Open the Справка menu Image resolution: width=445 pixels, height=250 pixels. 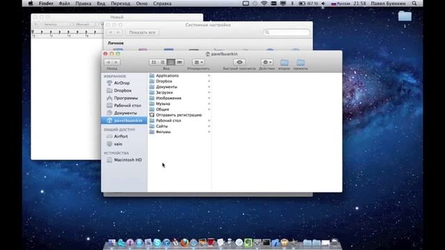click(x=162, y=3)
